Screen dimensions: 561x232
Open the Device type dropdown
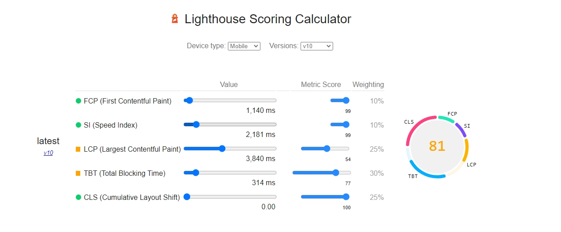pos(244,46)
